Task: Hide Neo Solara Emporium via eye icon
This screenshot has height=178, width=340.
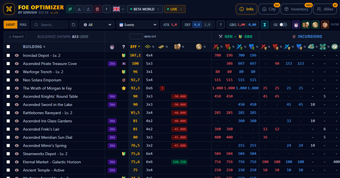Action: [x=17, y=80]
